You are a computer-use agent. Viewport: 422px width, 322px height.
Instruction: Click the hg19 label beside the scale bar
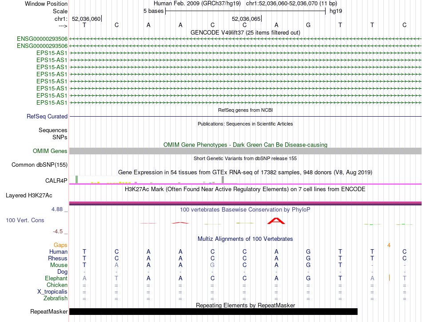point(336,11)
